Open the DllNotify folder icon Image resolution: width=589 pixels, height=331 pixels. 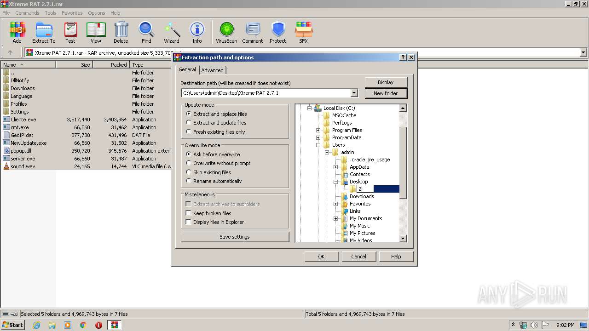[6, 80]
